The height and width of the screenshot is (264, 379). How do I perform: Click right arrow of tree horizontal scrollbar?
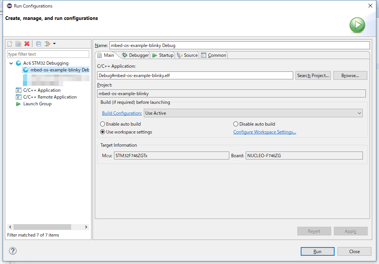[86, 227]
